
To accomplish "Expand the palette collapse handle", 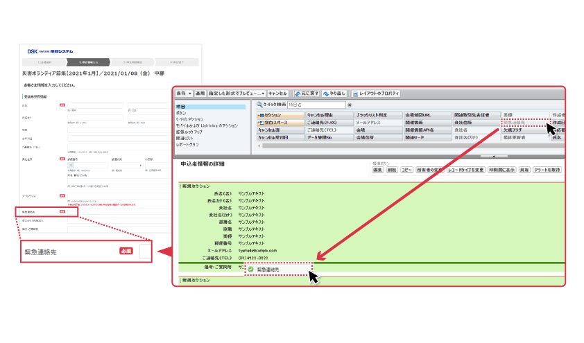I will click(x=494, y=157).
